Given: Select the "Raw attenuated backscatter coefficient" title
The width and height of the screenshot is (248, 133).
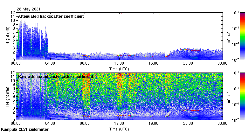Looking at the screenshot, I should (x=56, y=77).
